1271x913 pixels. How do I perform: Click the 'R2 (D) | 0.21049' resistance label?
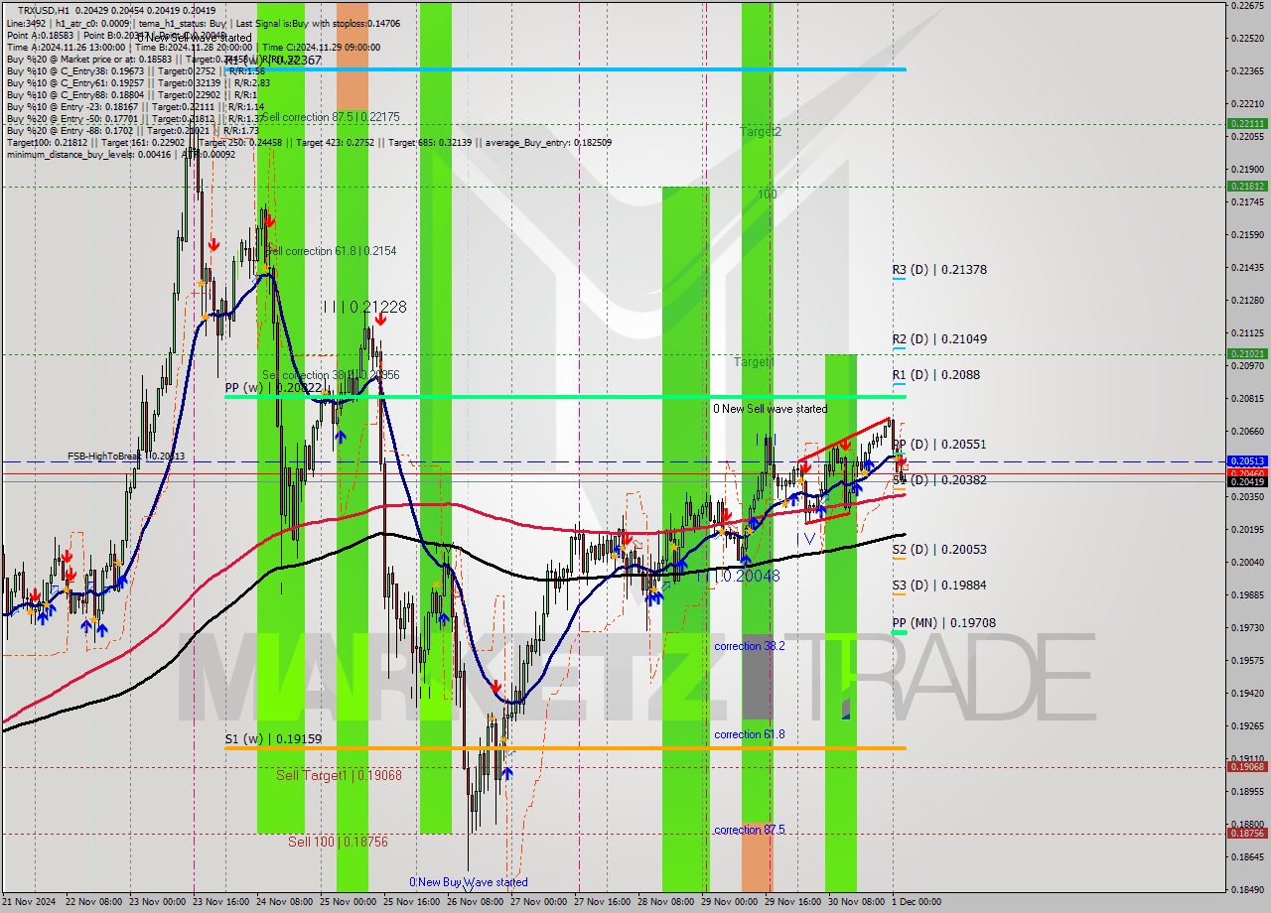[938, 339]
